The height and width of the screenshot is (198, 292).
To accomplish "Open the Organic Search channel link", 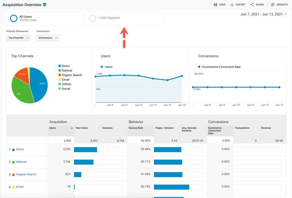I will tap(26, 174).
